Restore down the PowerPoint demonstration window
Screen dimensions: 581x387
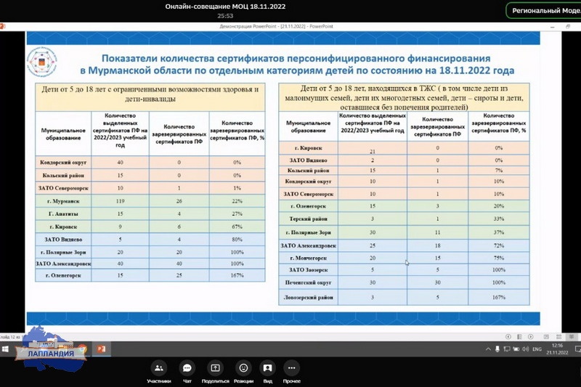(x=568, y=27)
